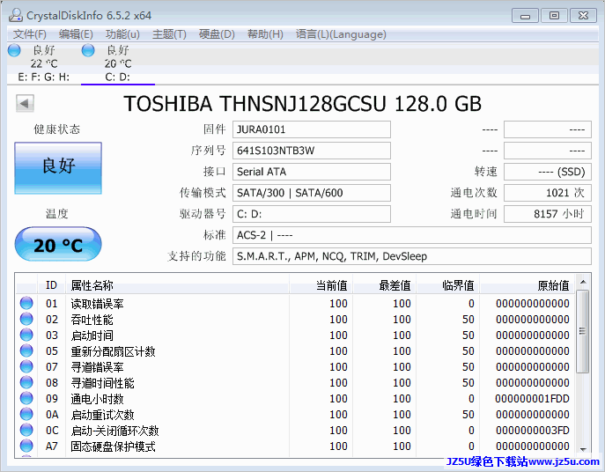
Task: Click the firmware field JURA0101
Action: [x=312, y=129]
